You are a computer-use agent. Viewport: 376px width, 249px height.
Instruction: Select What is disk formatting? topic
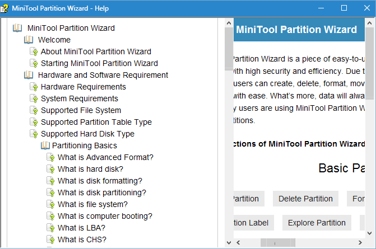coord(100,181)
